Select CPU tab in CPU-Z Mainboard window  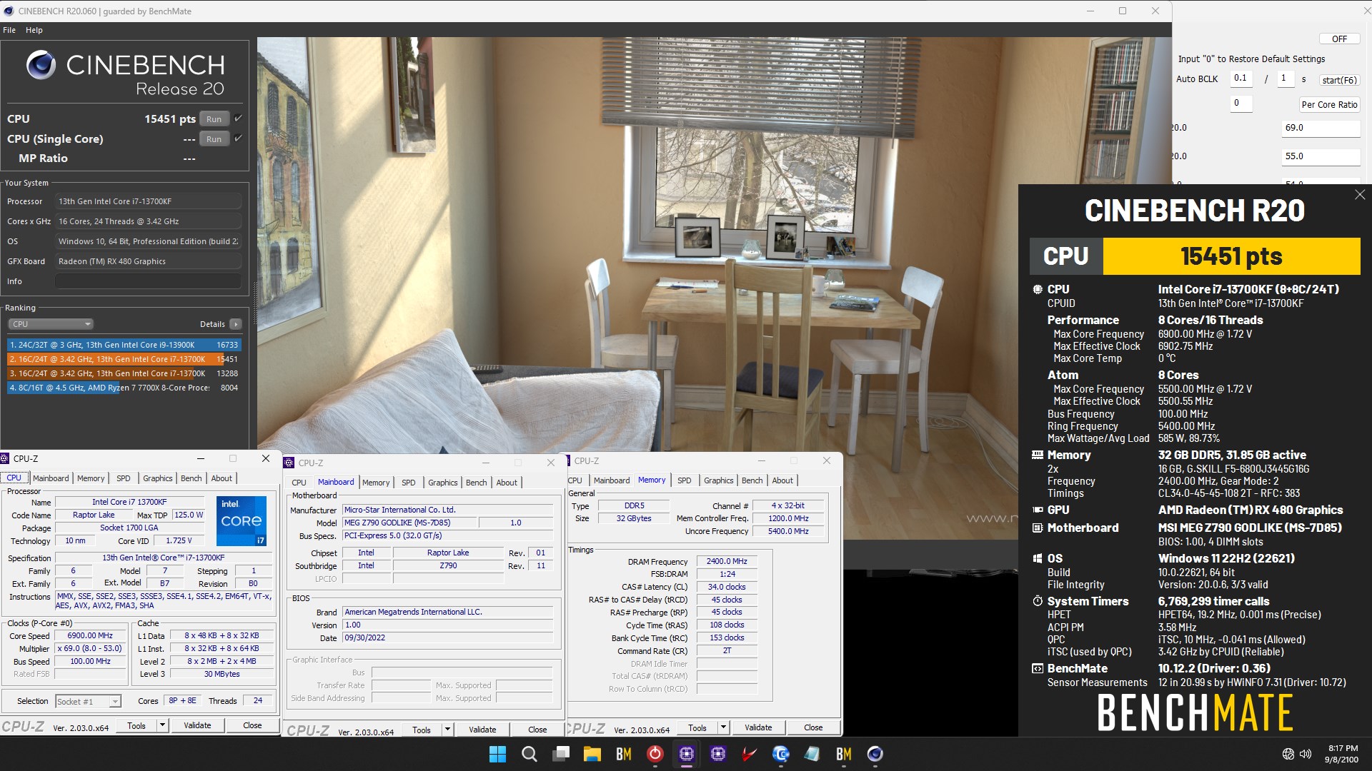[x=299, y=483]
